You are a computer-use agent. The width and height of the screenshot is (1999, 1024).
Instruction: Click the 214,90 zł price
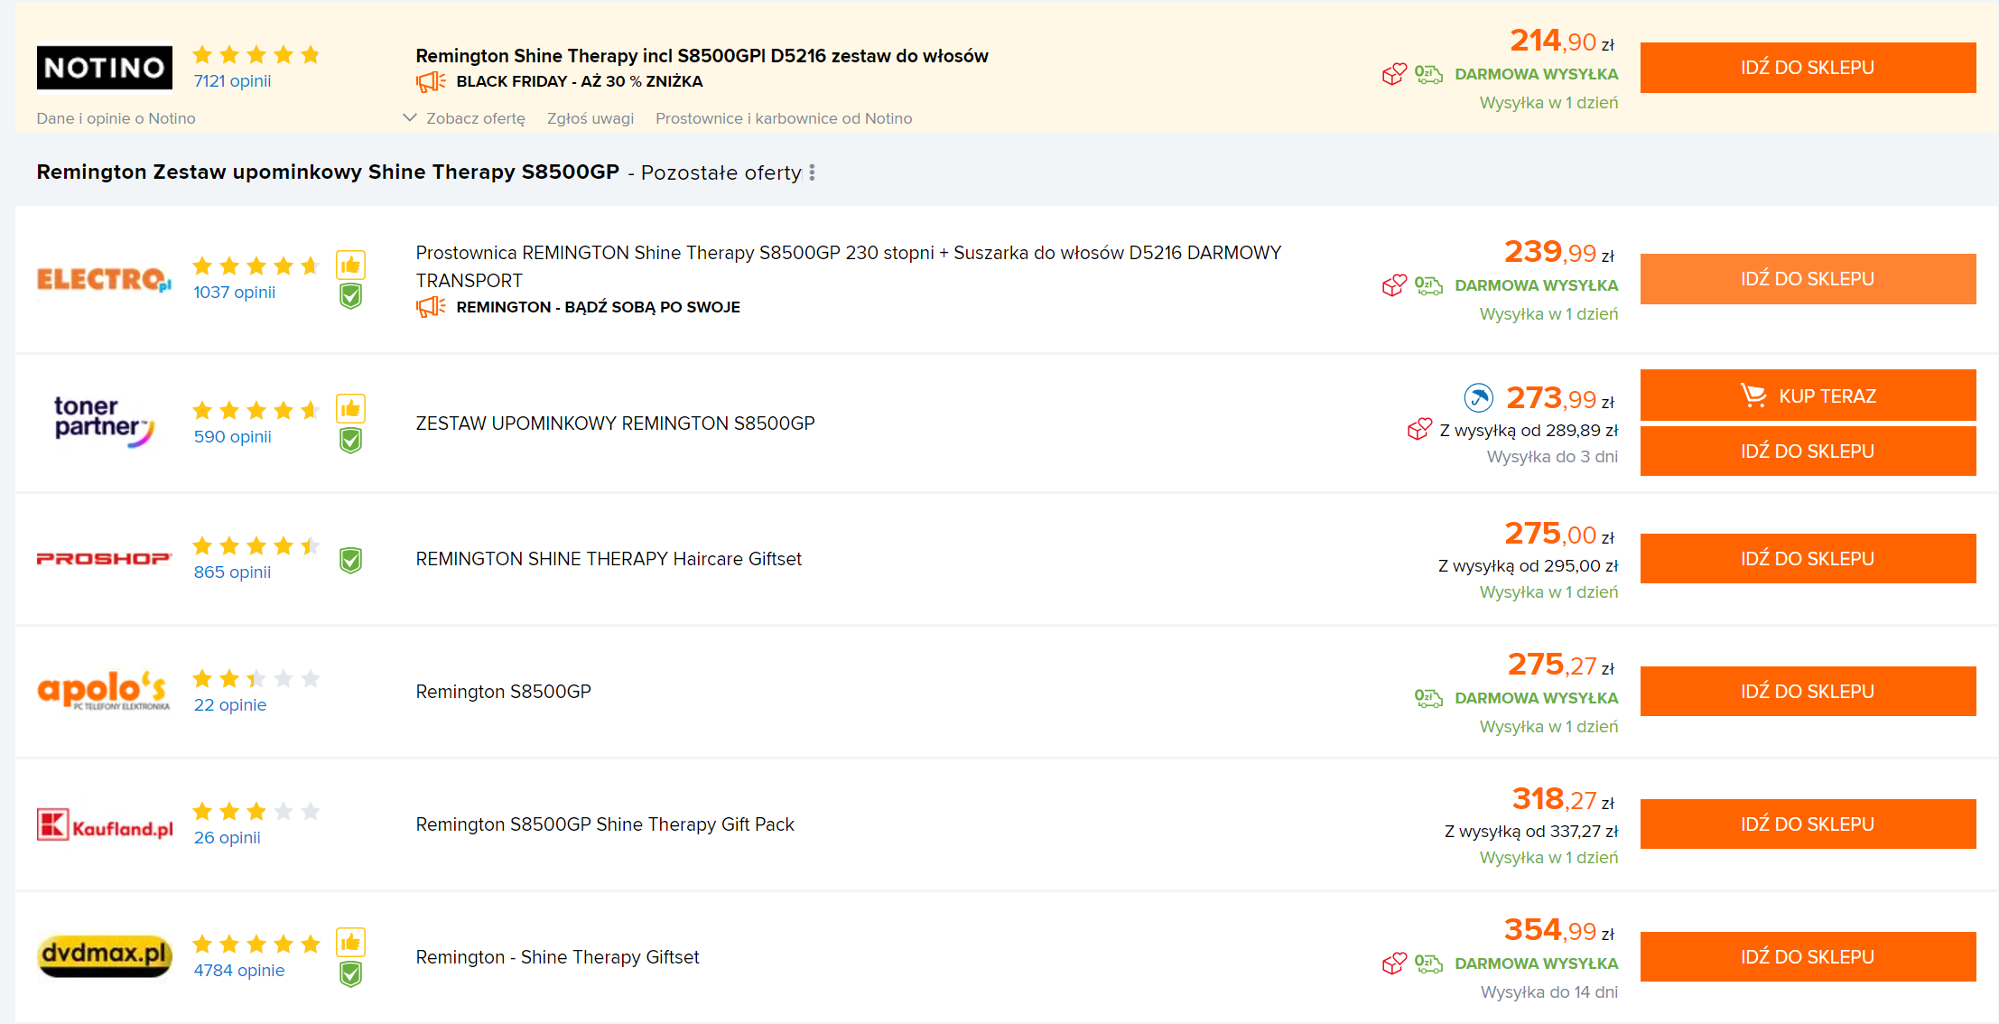[x=1562, y=41]
